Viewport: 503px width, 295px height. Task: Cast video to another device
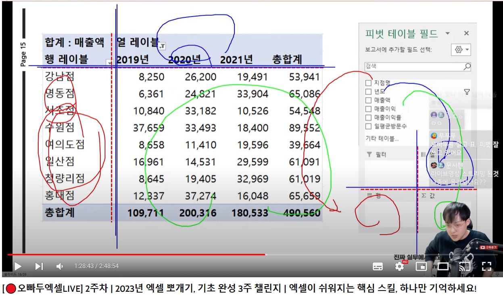[465, 266]
